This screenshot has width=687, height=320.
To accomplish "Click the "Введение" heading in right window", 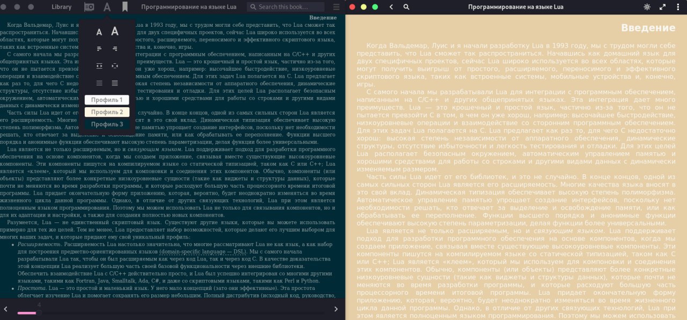I will click(648, 28).
